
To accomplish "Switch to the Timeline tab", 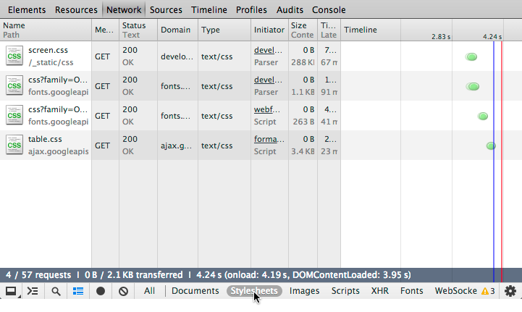I will (209, 10).
